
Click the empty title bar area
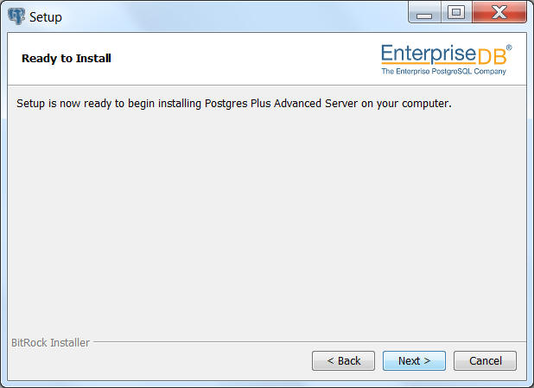235,16
